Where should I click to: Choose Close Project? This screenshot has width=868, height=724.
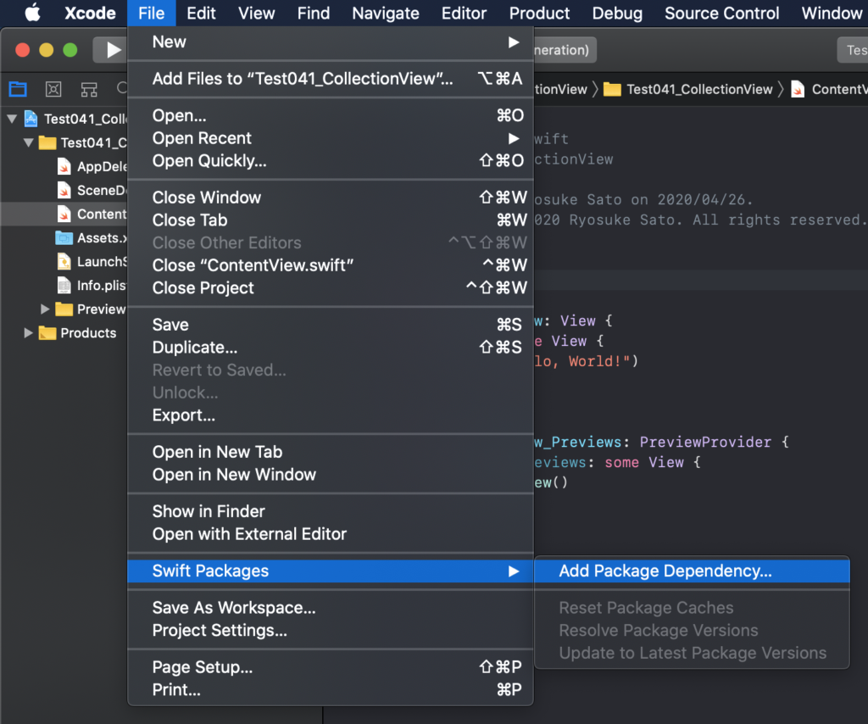point(331,288)
